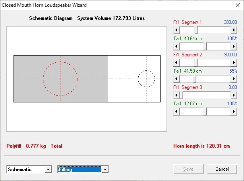Screen dimensions: 244x181
Task: Click right arrow of Tal1 41.58 cm slider
Action: click(x=234, y=79)
